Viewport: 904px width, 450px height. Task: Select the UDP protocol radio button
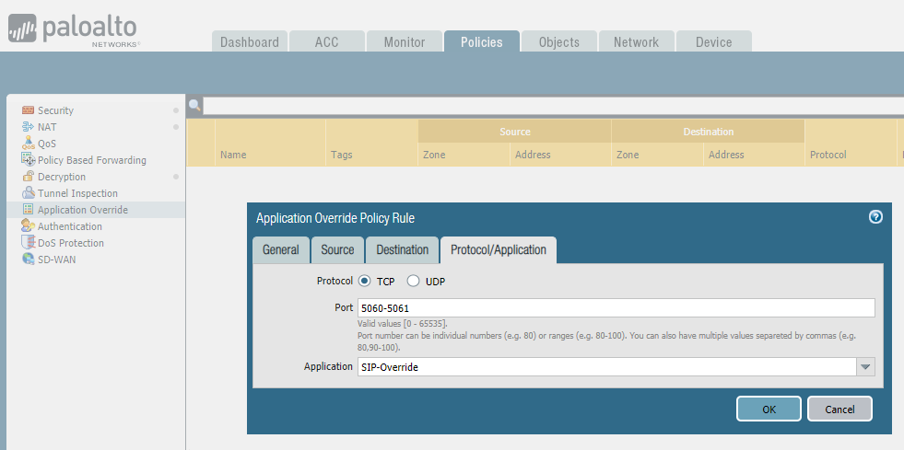(413, 282)
